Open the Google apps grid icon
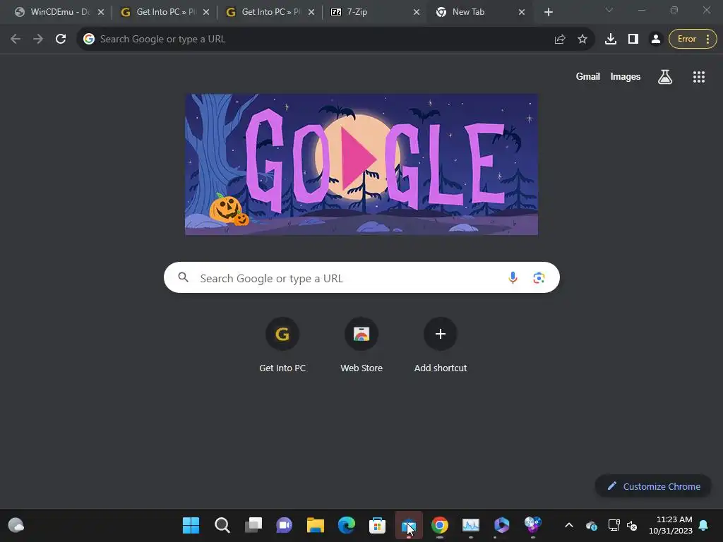Image resolution: width=723 pixels, height=542 pixels. (698, 77)
